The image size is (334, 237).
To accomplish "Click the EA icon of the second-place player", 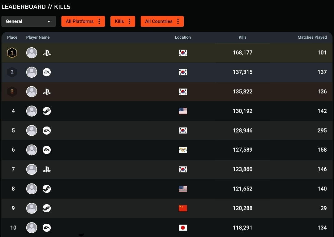I will [47, 72].
